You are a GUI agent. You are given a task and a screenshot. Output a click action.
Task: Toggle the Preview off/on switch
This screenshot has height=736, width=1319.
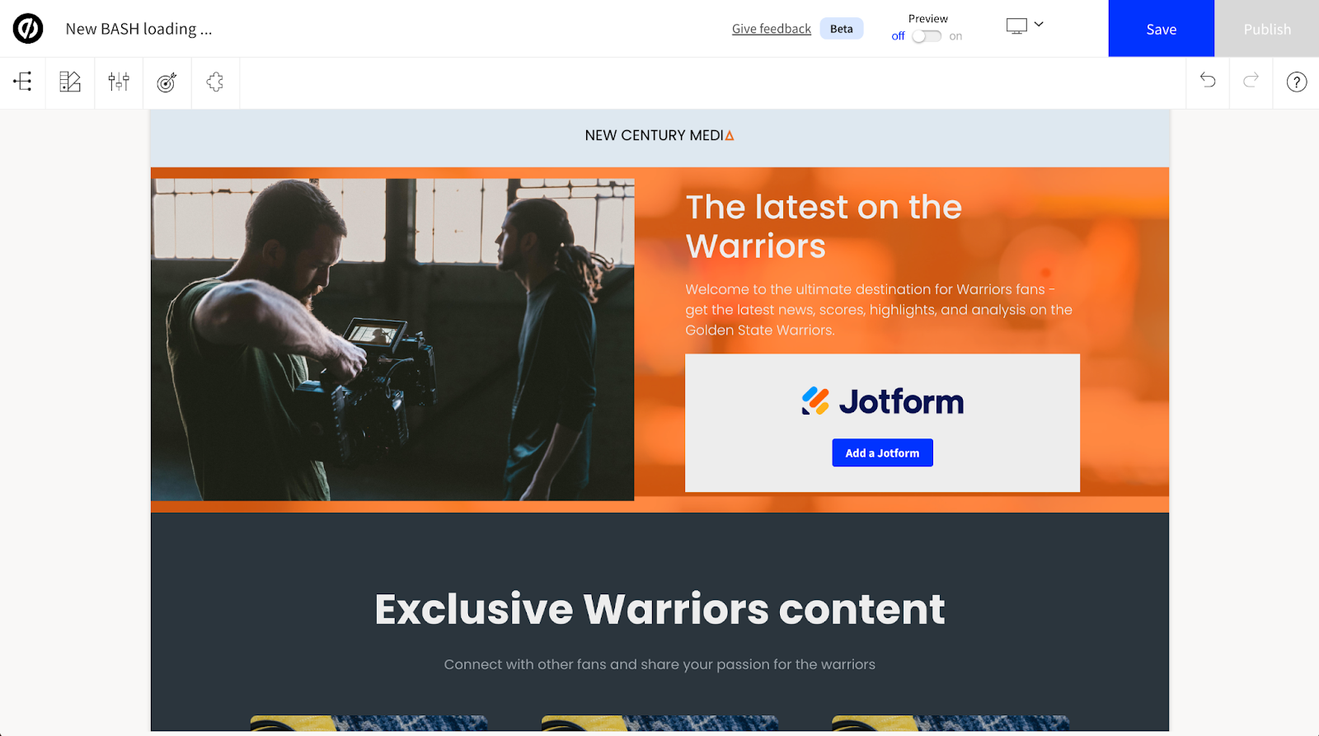pos(927,36)
